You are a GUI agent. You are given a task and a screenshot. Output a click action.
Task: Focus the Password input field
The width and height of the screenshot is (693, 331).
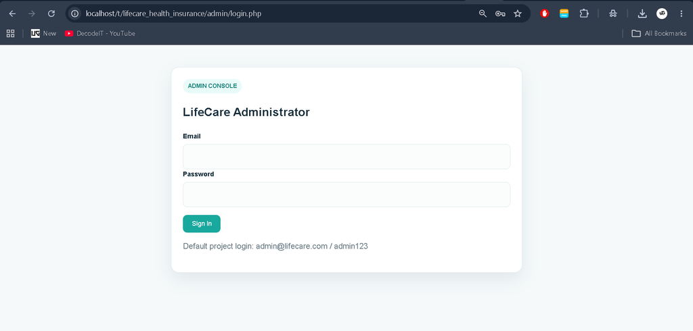click(x=346, y=195)
